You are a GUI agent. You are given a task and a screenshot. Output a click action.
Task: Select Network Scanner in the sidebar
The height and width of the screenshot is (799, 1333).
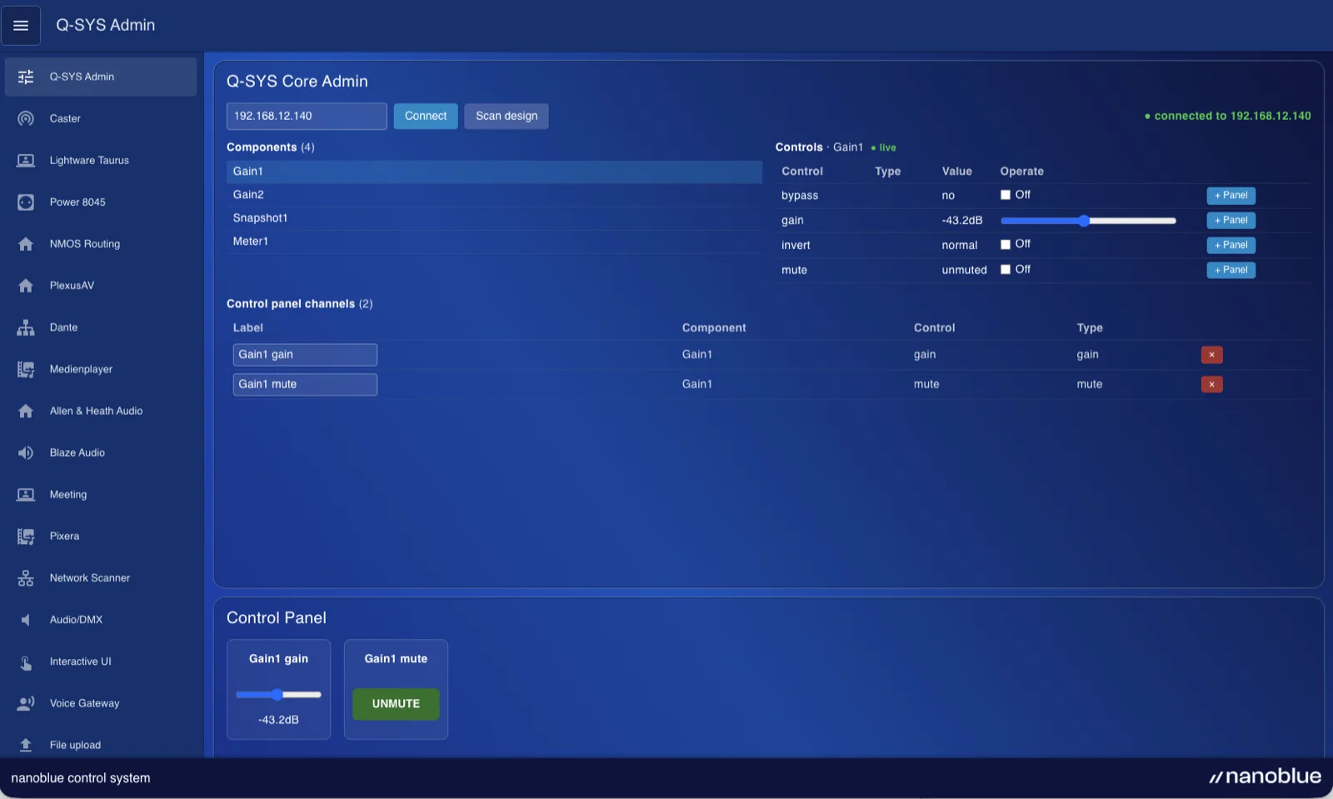(x=101, y=577)
